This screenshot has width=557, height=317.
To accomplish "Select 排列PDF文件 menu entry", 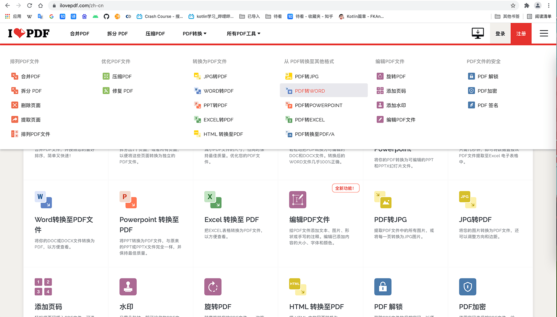I will (x=36, y=134).
